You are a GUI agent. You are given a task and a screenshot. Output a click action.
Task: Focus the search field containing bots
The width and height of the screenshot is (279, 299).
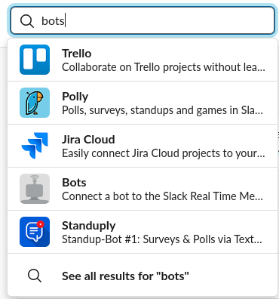(x=143, y=20)
